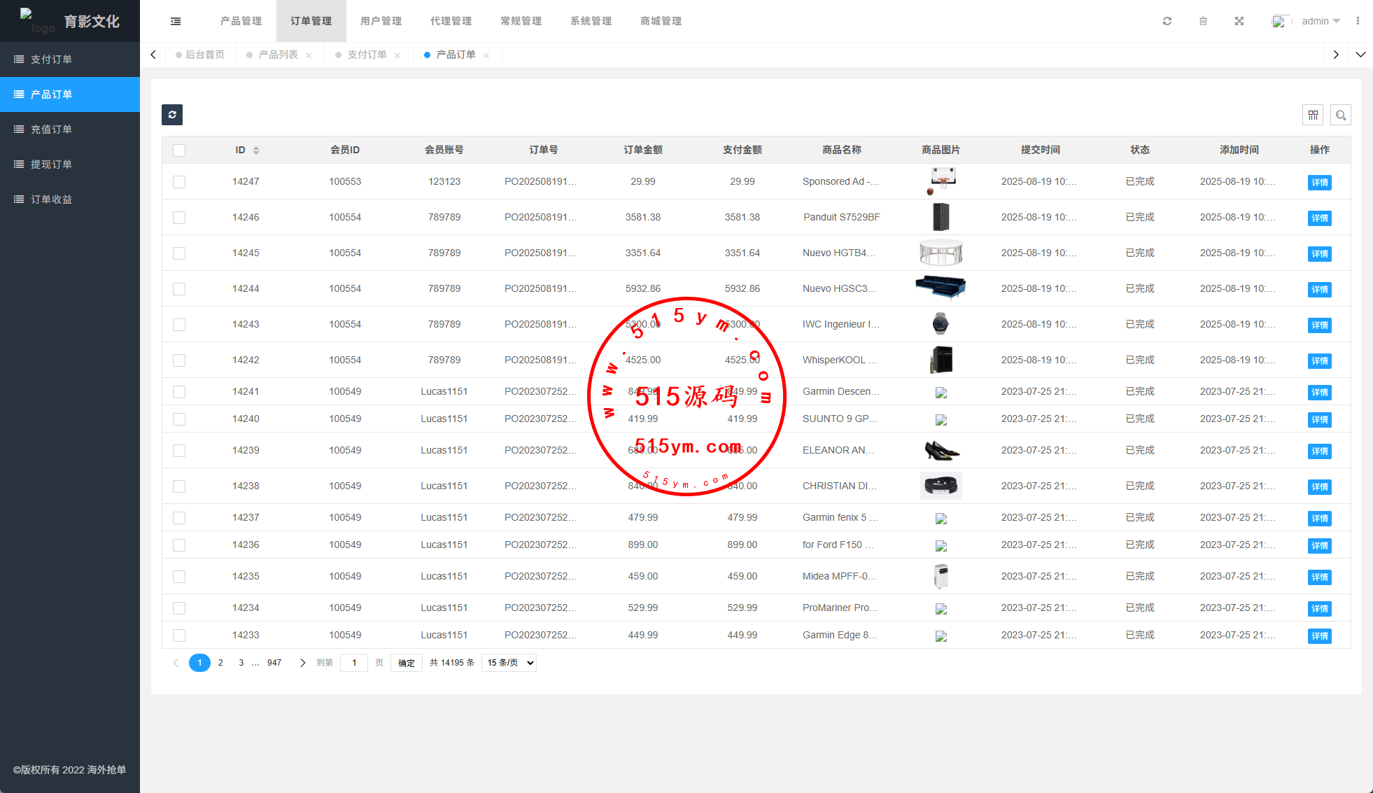Open the table search magnifier icon
This screenshot has width=1373, height=793.
1341,115
